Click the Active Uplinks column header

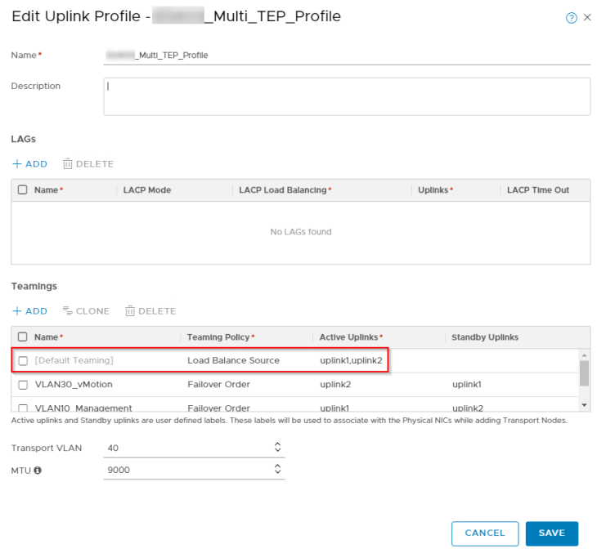350,337
